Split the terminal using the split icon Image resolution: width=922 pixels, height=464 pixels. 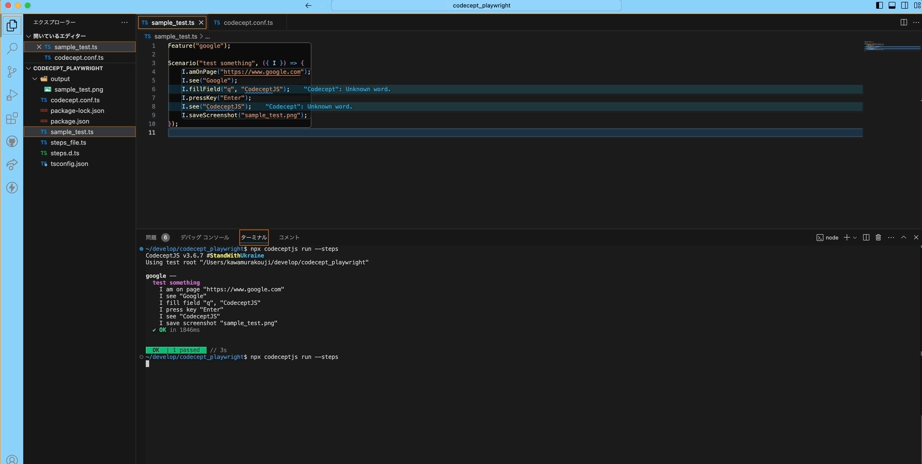(866, 237)
